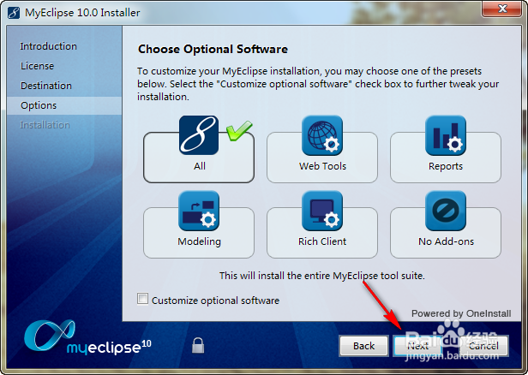The height and width of the screenshot is (375, 528).
Task: Click the myeclipse 10 logo
Action: pos(87,337)
